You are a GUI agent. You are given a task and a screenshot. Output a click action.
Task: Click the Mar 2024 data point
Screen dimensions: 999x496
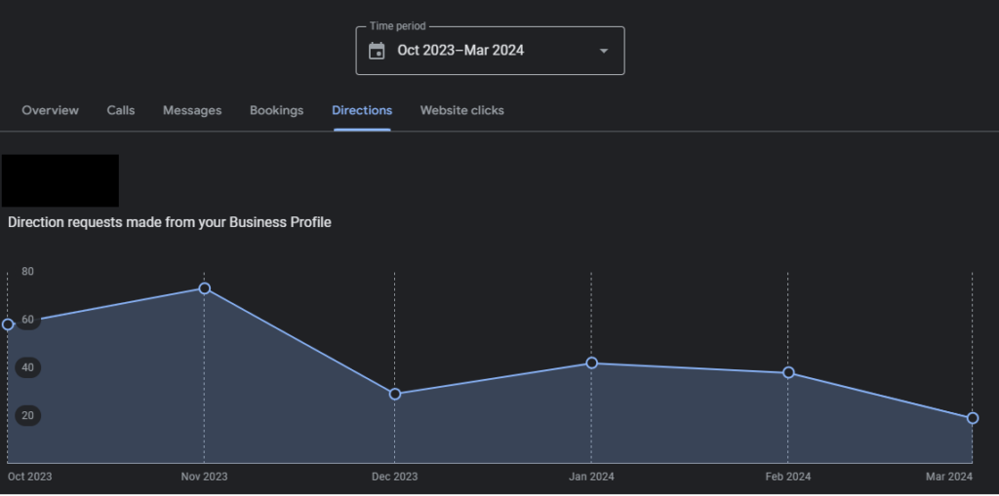tap(973, 418)
